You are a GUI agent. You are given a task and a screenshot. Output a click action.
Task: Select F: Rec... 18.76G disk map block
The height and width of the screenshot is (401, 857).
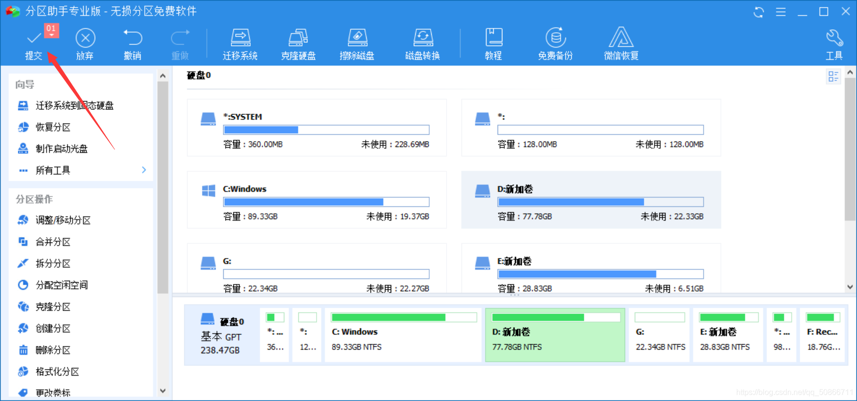823,335
